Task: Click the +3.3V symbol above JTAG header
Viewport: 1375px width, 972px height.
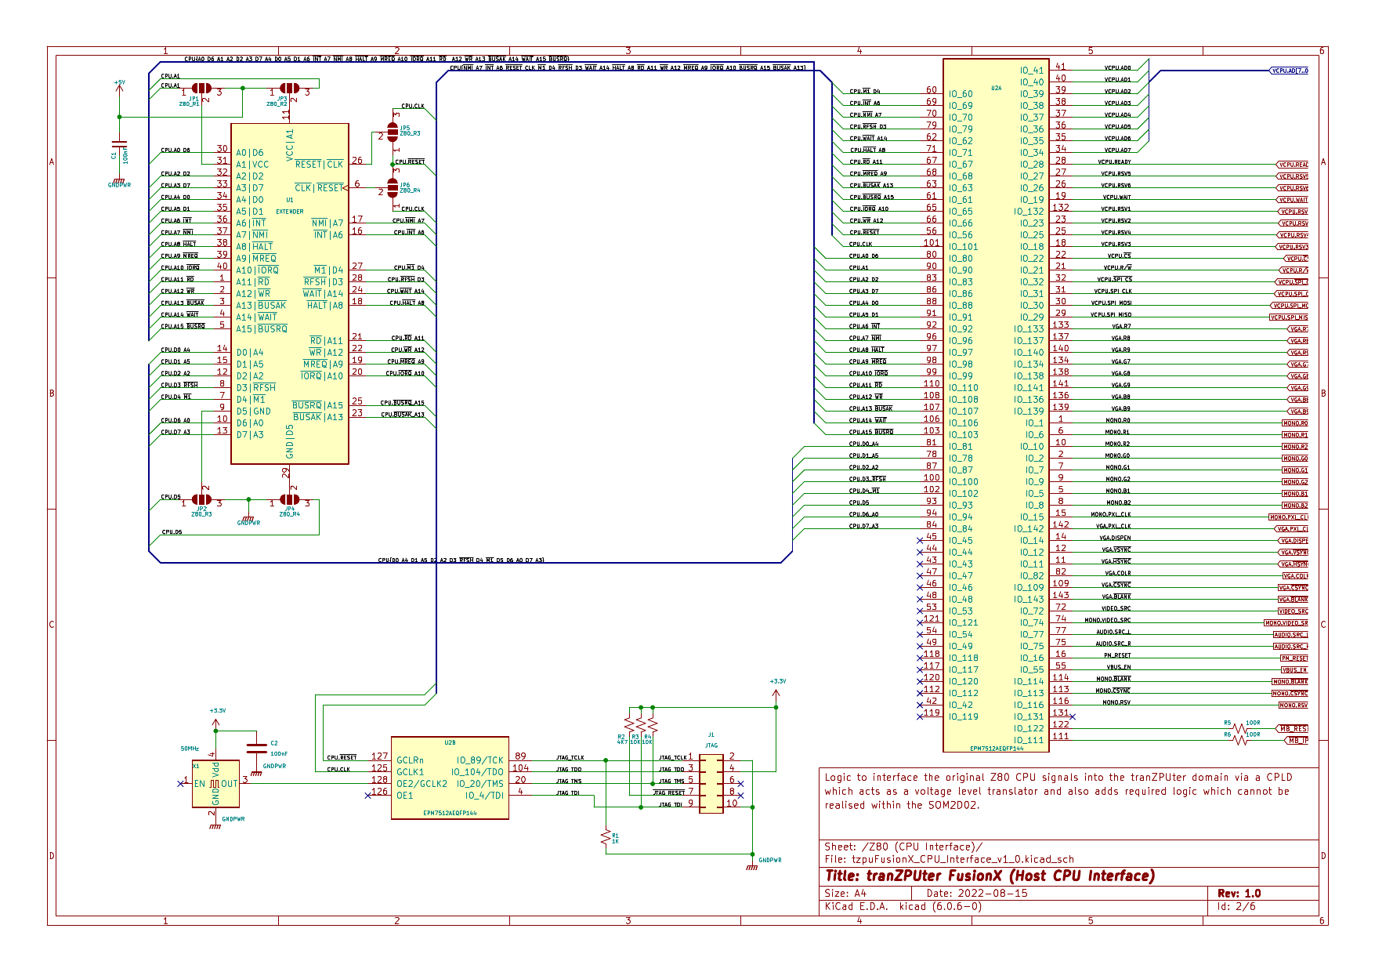Action: [776, 686]
